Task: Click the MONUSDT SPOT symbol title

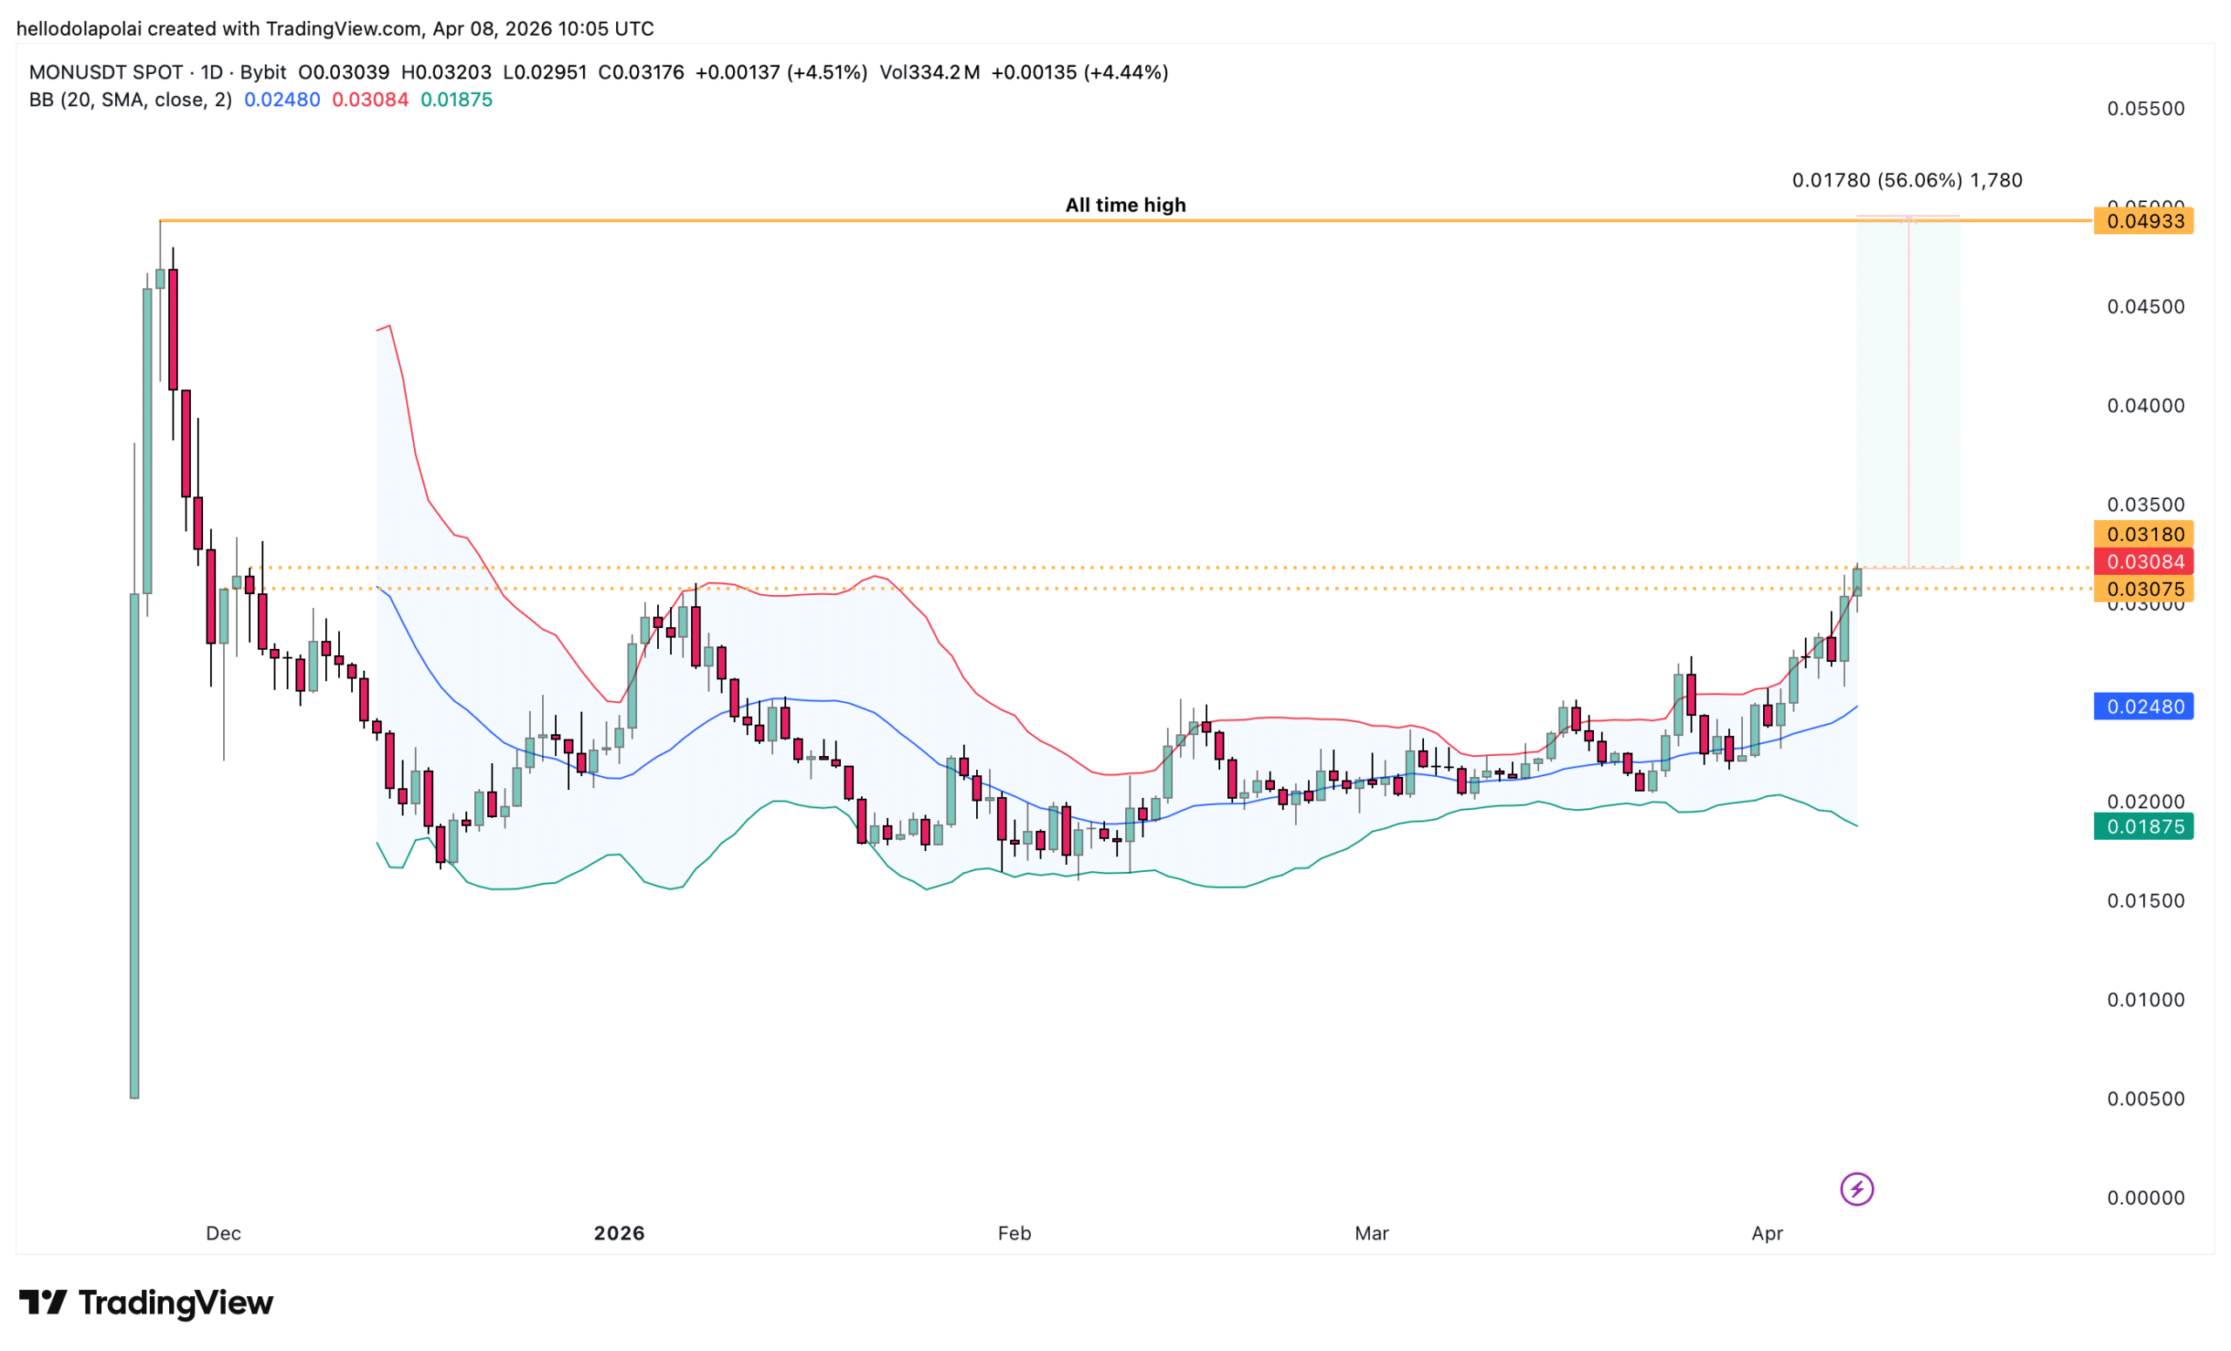Action: tap(106, 72)
